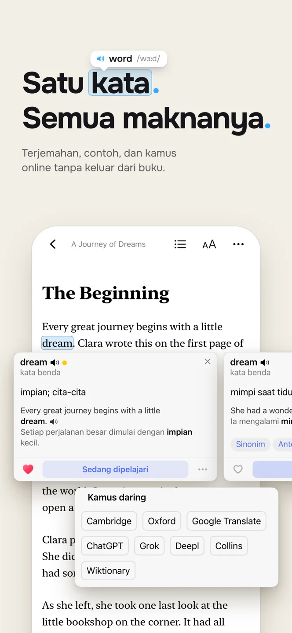Tap second card definition 'mimpi saat tidu'

pyautogui.click(x=261, y=392)
